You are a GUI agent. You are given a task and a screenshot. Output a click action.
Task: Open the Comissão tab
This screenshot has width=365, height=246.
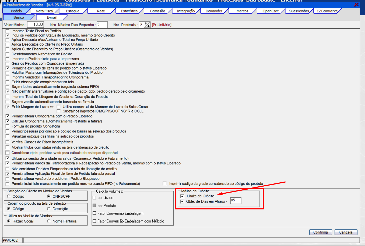157,11
